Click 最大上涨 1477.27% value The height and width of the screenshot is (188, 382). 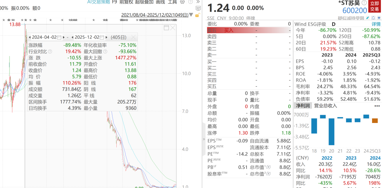[126, 58]
